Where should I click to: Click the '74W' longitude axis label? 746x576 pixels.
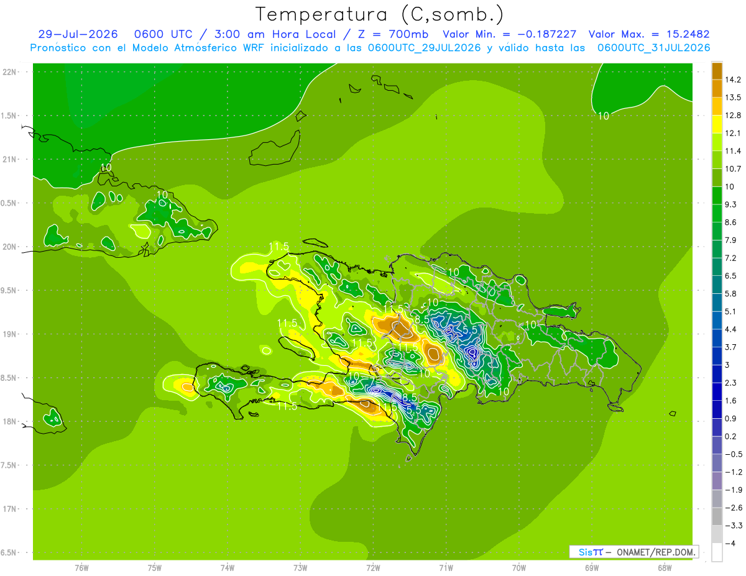(x=227, y=568)
